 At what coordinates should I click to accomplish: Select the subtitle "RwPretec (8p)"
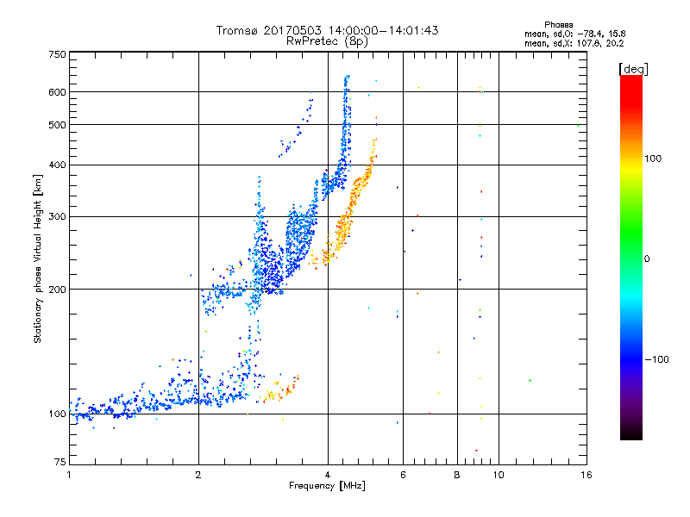pos(327,41)
